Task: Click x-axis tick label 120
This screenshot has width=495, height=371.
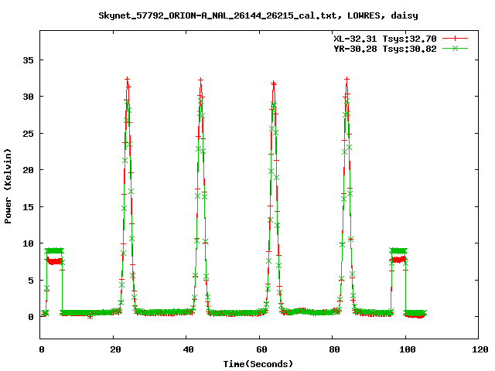Action: [480, 349]
